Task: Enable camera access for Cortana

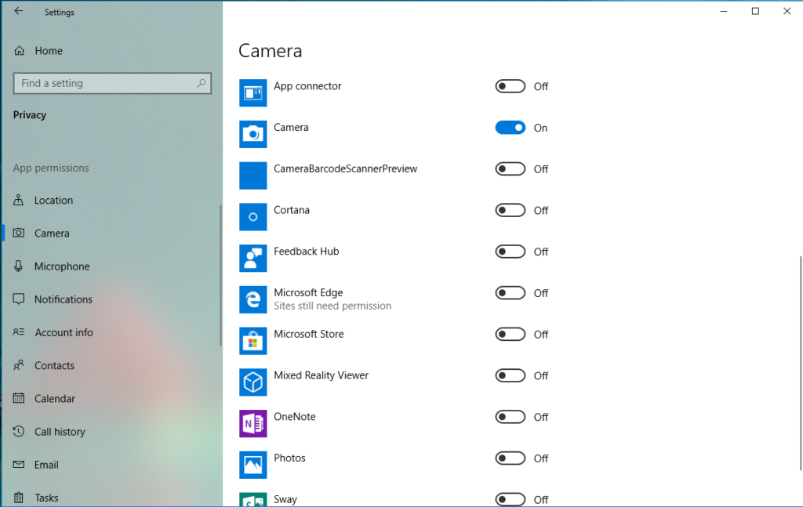Action: coord(510,210)
